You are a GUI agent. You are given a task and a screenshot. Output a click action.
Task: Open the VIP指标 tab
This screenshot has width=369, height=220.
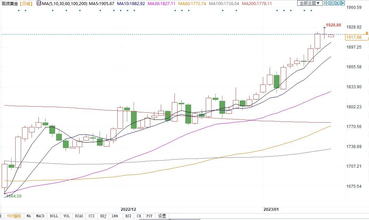(x=14, y=216)
